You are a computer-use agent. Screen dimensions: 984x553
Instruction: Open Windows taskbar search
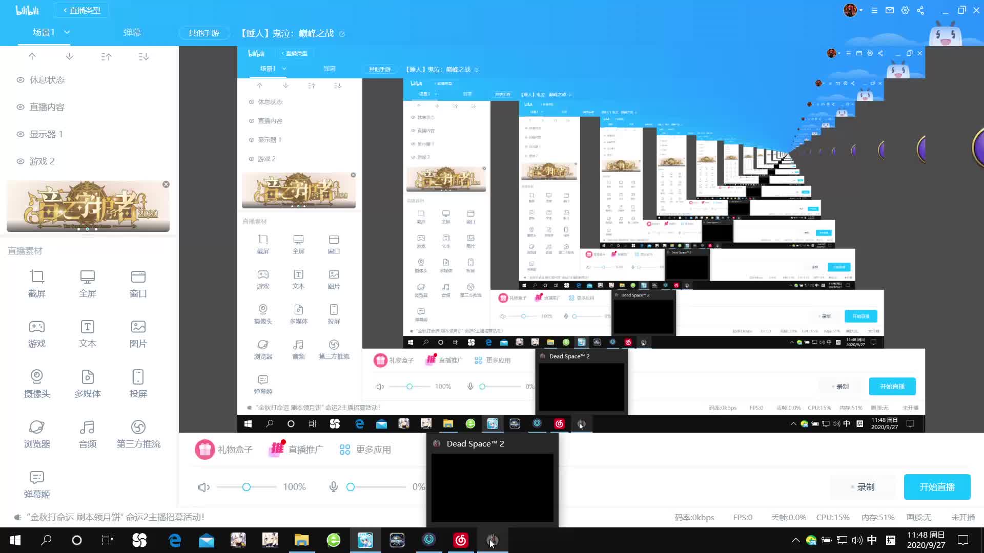coord(46,540)
